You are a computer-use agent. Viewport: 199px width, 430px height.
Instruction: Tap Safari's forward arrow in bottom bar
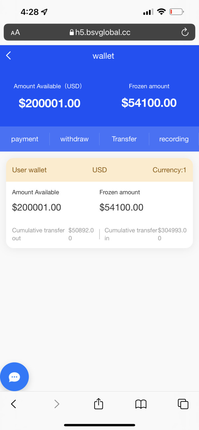coord(57,404)
